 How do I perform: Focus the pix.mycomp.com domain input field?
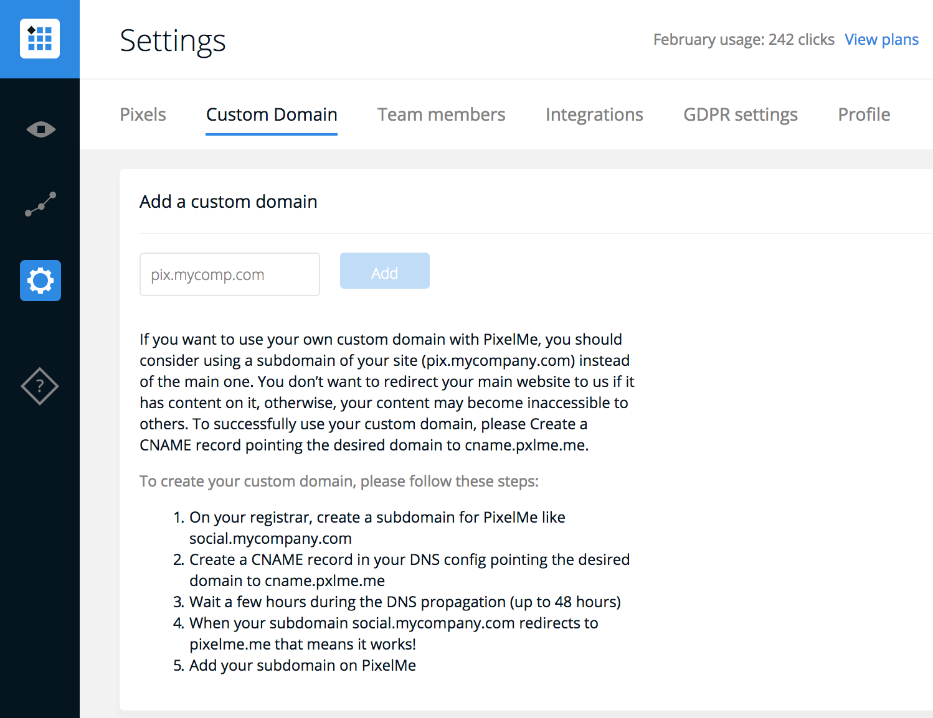pos(230,274)
